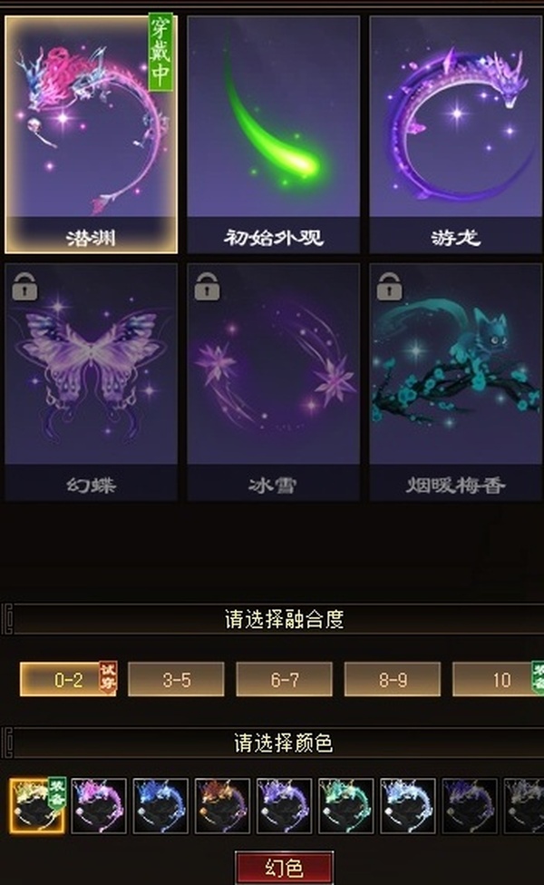Open the locked 冰雪 snowflake appearance

274,382
